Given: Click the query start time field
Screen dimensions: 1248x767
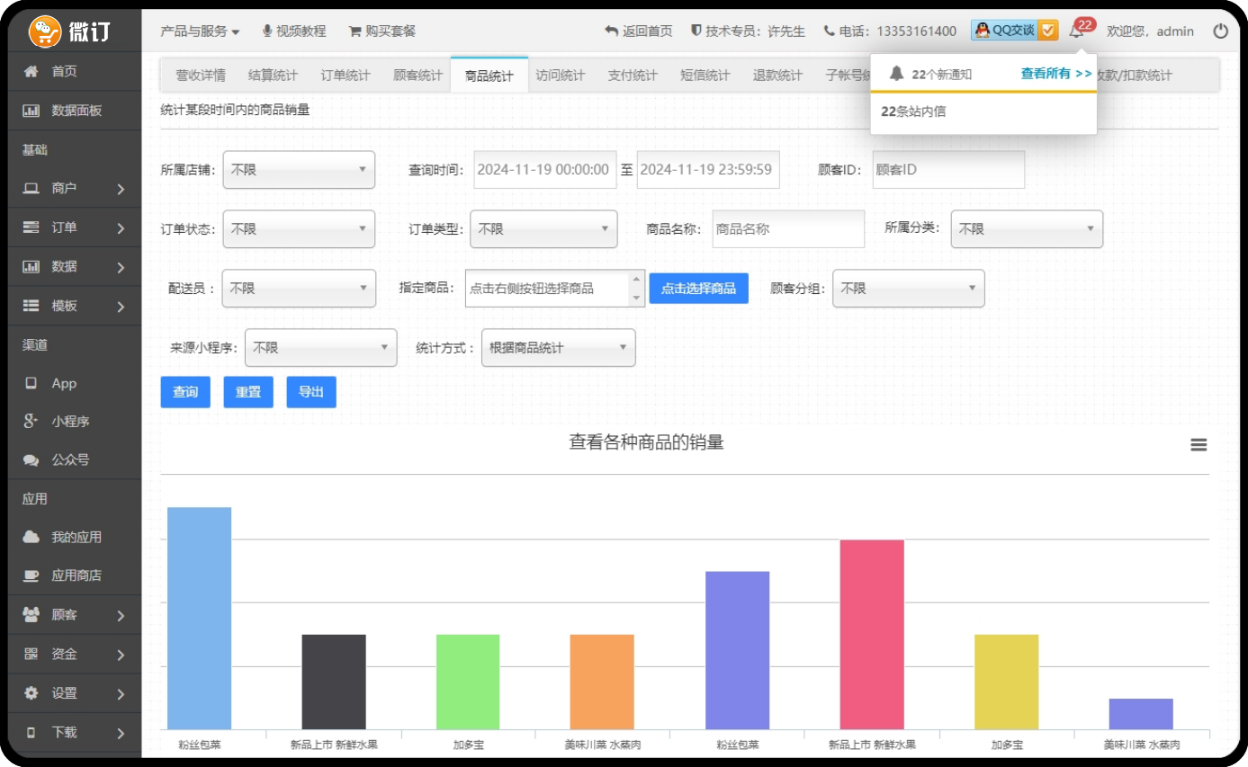Looking at the screenshot, I should point(545,169).
